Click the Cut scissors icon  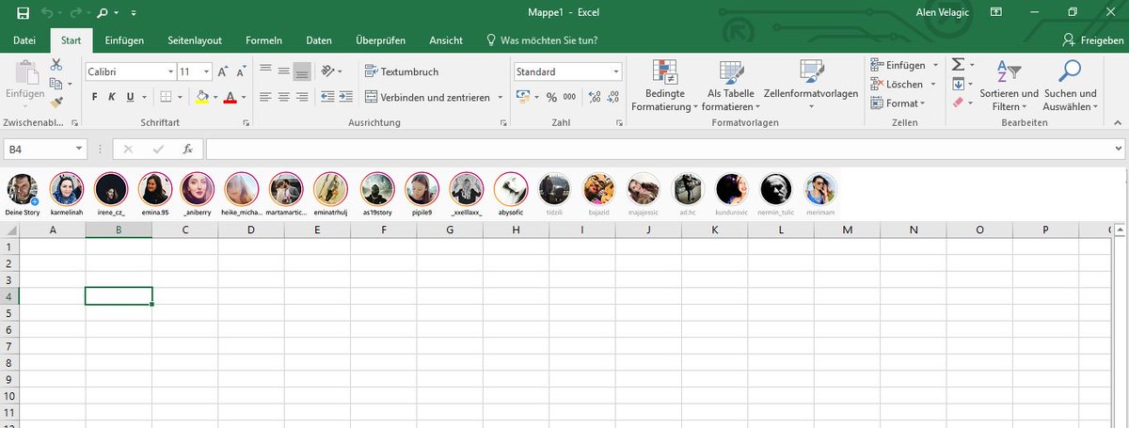click(x=56, y=65)
